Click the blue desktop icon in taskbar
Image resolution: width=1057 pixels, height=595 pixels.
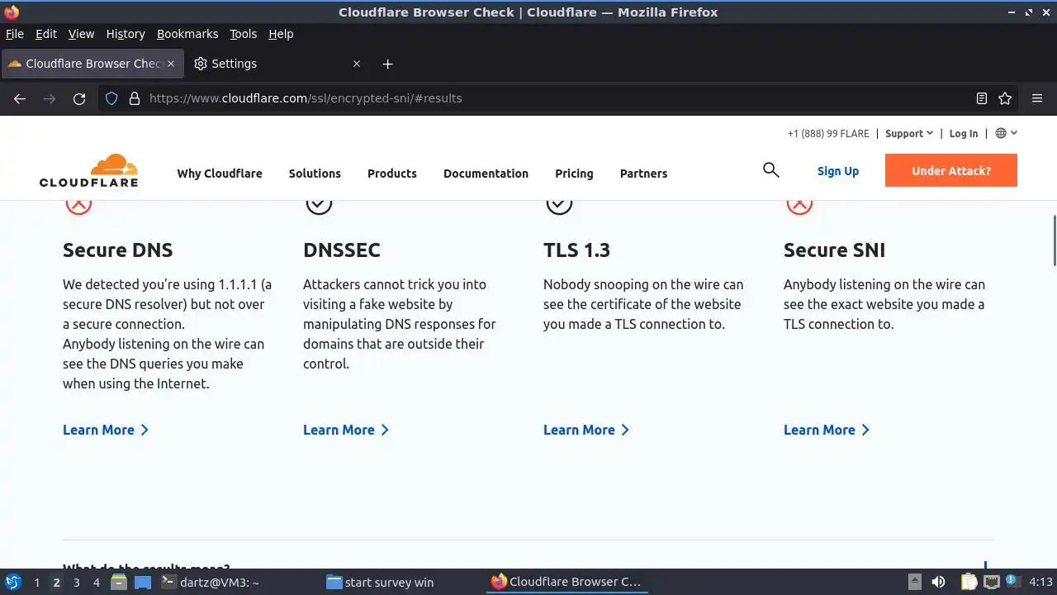(143, 582)
